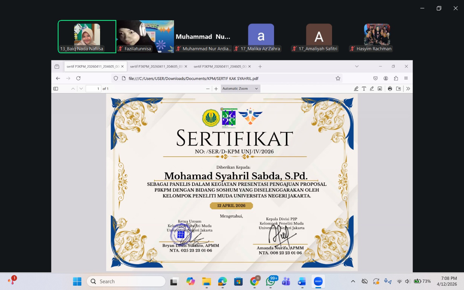Reload the current PDF page
The width and height of the screenshot is (464, 290).
(x=78, y=78)
